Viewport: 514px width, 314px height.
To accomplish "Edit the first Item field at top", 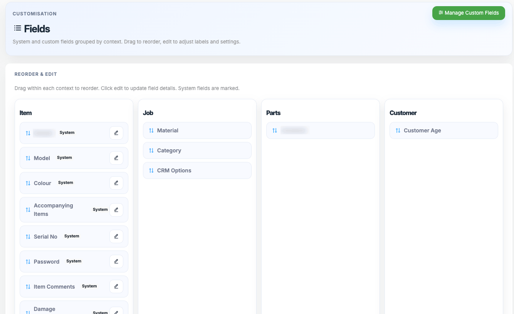I will [116, 133].
